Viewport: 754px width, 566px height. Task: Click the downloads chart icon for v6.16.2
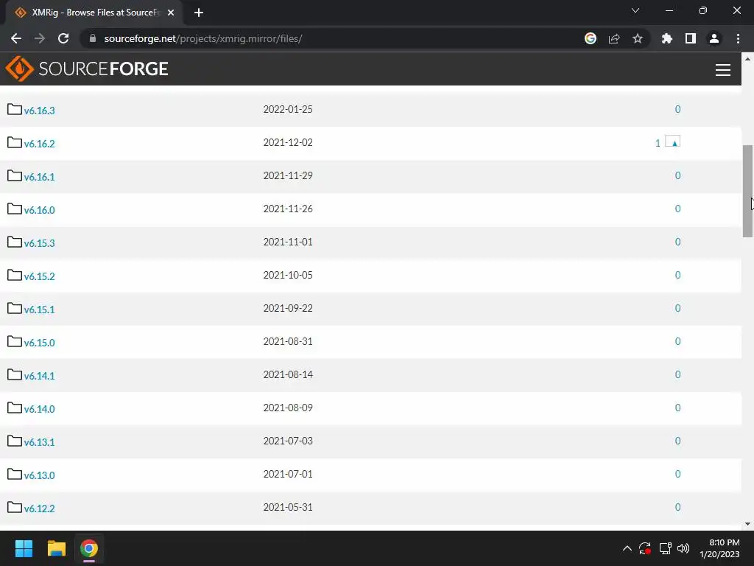click(x=673, y=141)
